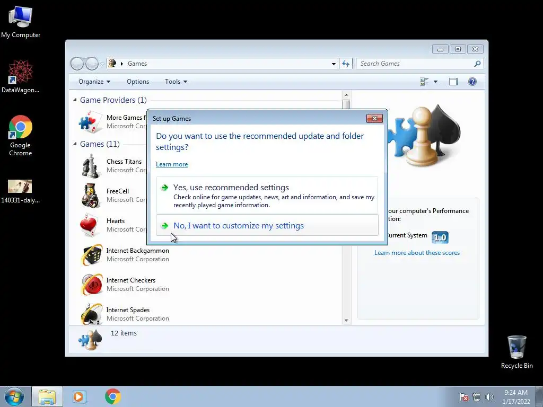
Task: Open Windows Start menu orb
Action: point(14,396)
